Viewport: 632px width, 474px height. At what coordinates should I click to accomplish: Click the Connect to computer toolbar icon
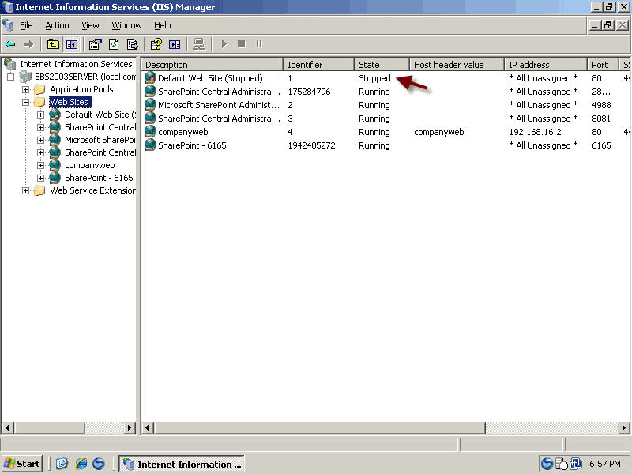(199, 44)
